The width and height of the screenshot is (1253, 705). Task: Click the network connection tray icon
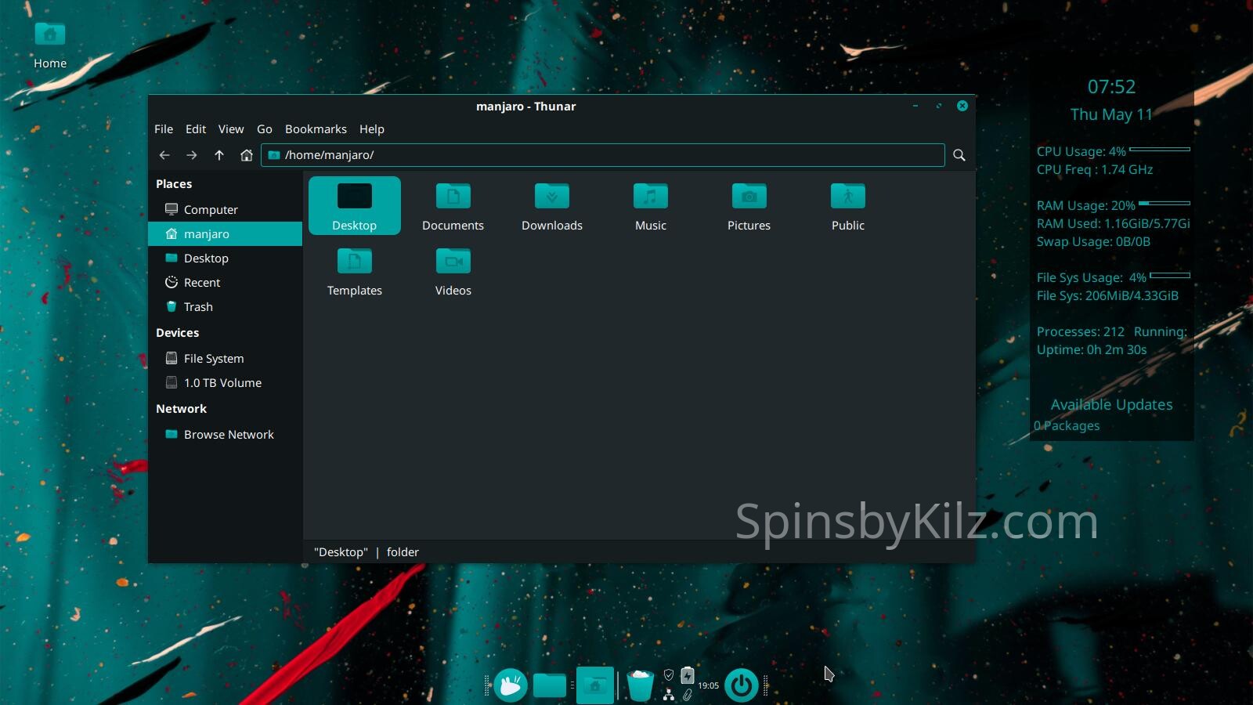pos(669,695)
